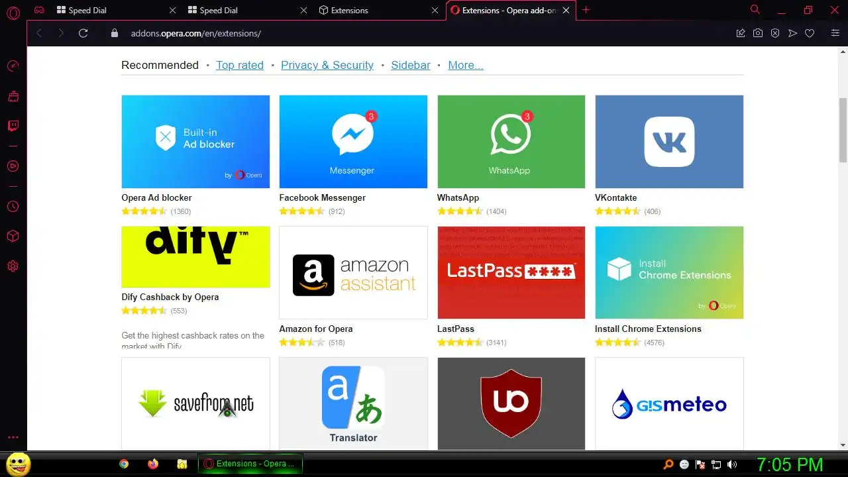Click the smiley Start button
This screenshot has width=848, height=477.
click(x=19, y=464)
